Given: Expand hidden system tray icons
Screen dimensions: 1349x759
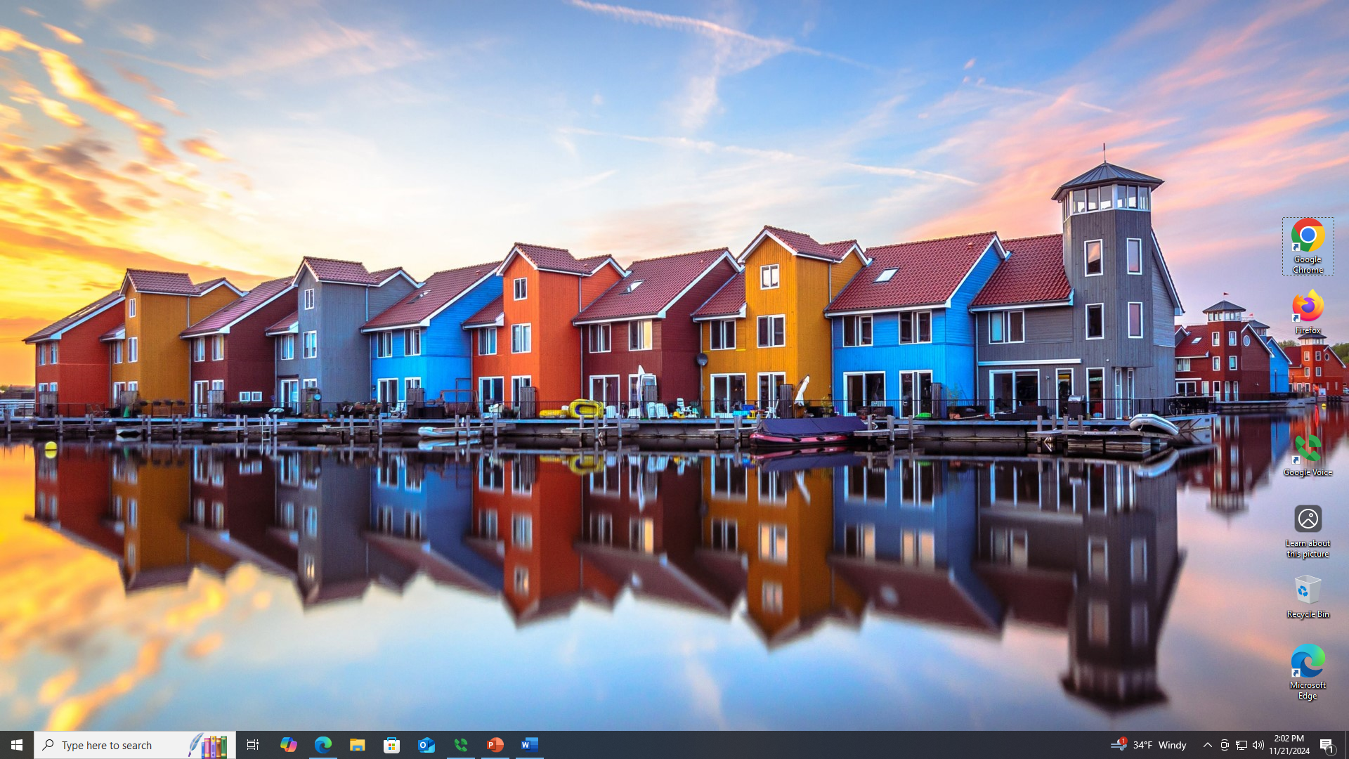Looking at the screenshot, I should click(1207, 745).
